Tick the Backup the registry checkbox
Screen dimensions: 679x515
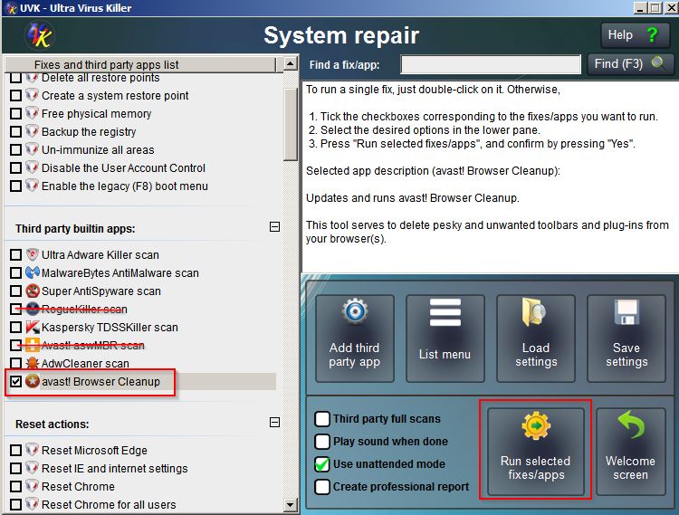point(15,131)
